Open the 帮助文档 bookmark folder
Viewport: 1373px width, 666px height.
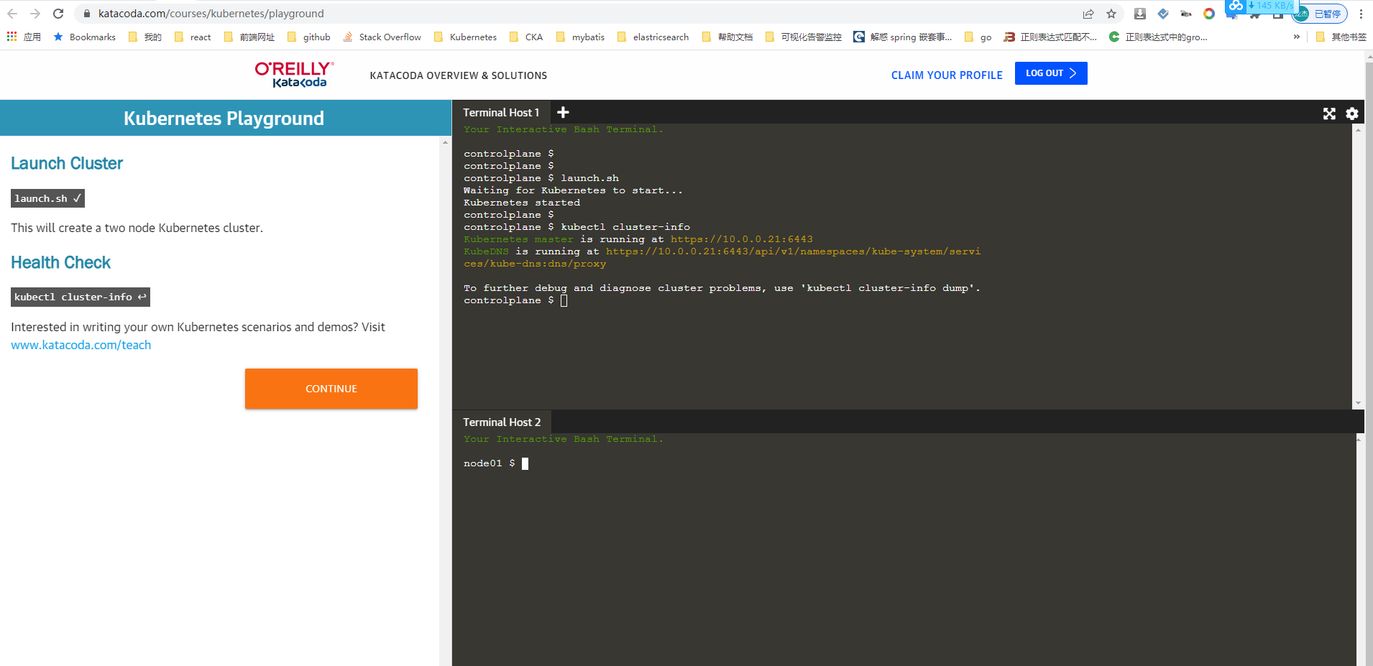click(x=727, y=37)
